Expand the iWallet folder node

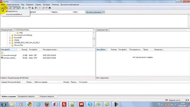coord(10,40)
